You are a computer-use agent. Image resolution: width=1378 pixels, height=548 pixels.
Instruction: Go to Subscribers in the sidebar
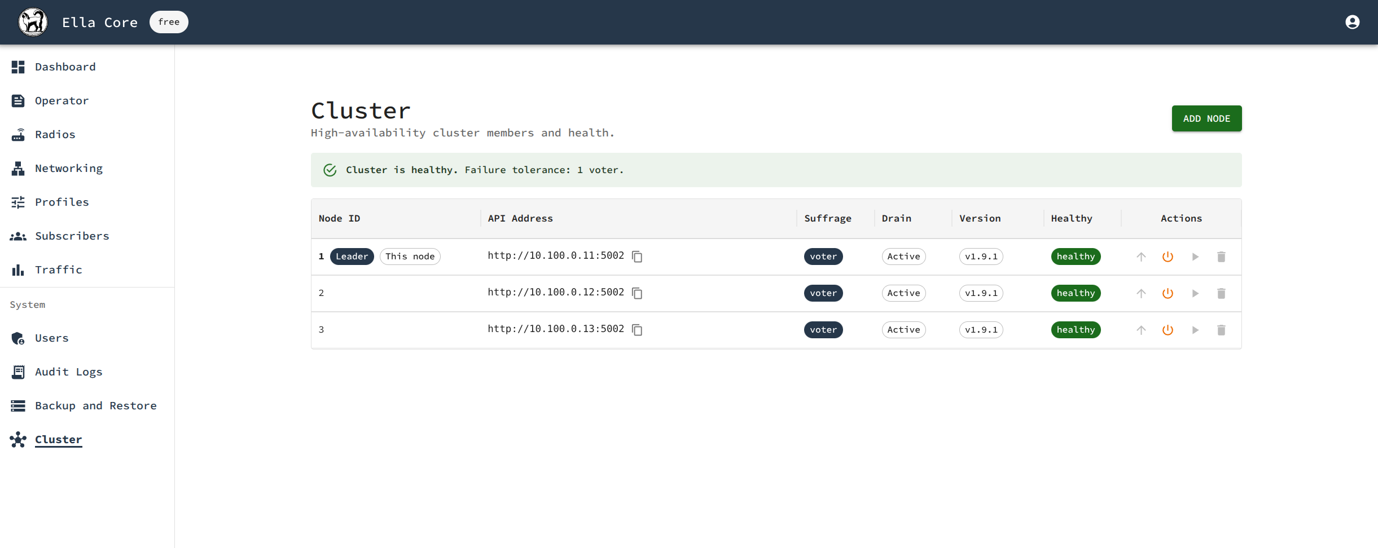72,236
